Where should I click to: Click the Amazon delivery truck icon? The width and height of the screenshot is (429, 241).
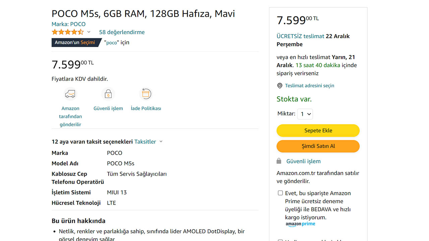[x=70, y=94]
